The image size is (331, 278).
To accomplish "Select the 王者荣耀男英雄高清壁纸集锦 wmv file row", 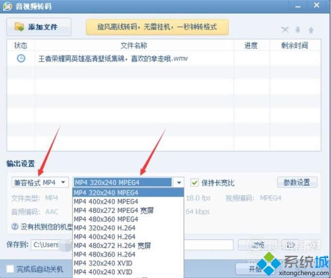I will 164,59.
